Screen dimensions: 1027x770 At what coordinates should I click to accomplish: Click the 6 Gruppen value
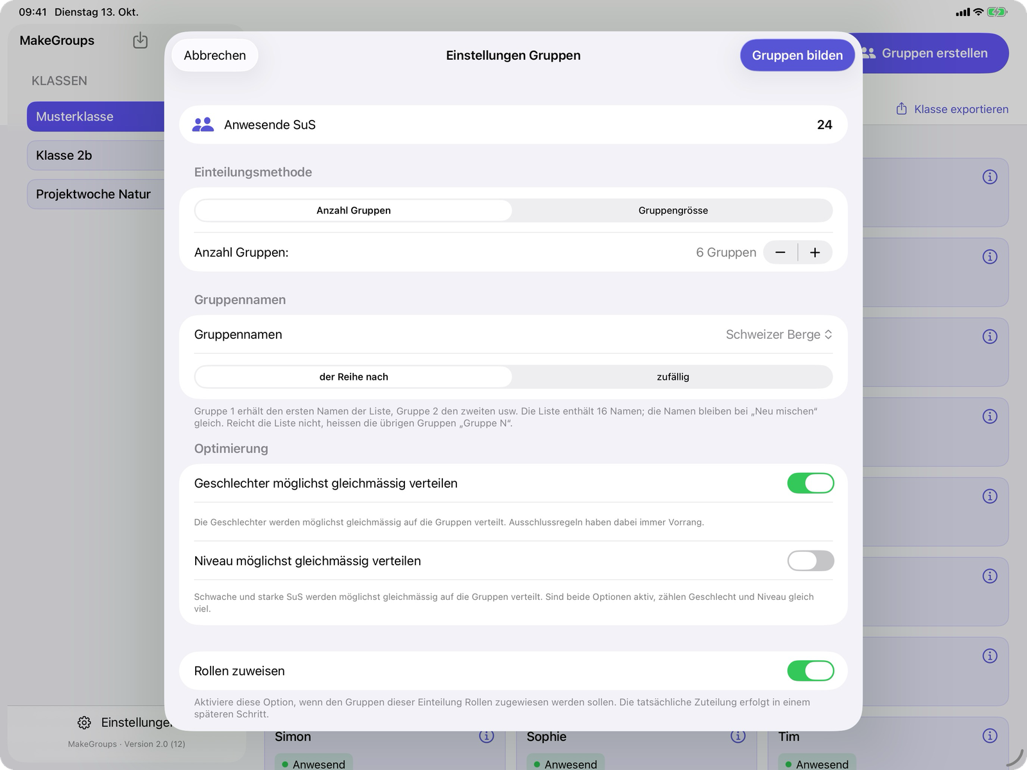tap(726, 252)
